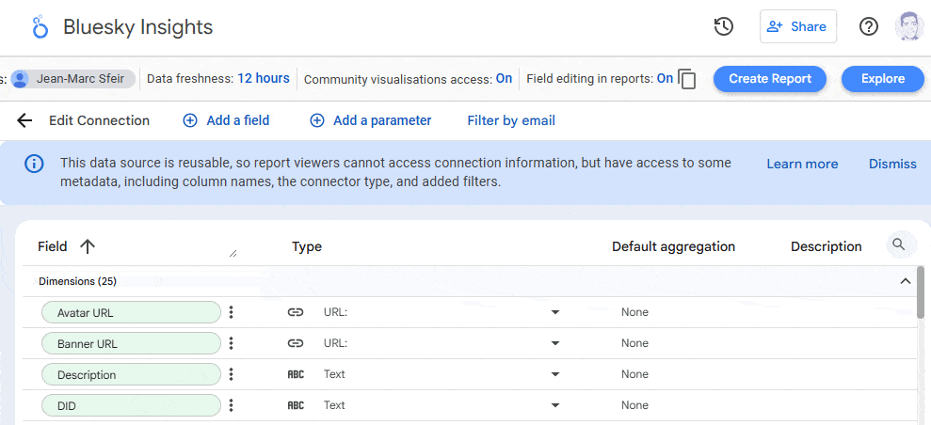Image resolution: width=931 pixels, height=425 pixels.
Task: Click the search fields magnifier icon
Action: click(x=899, y=244)
